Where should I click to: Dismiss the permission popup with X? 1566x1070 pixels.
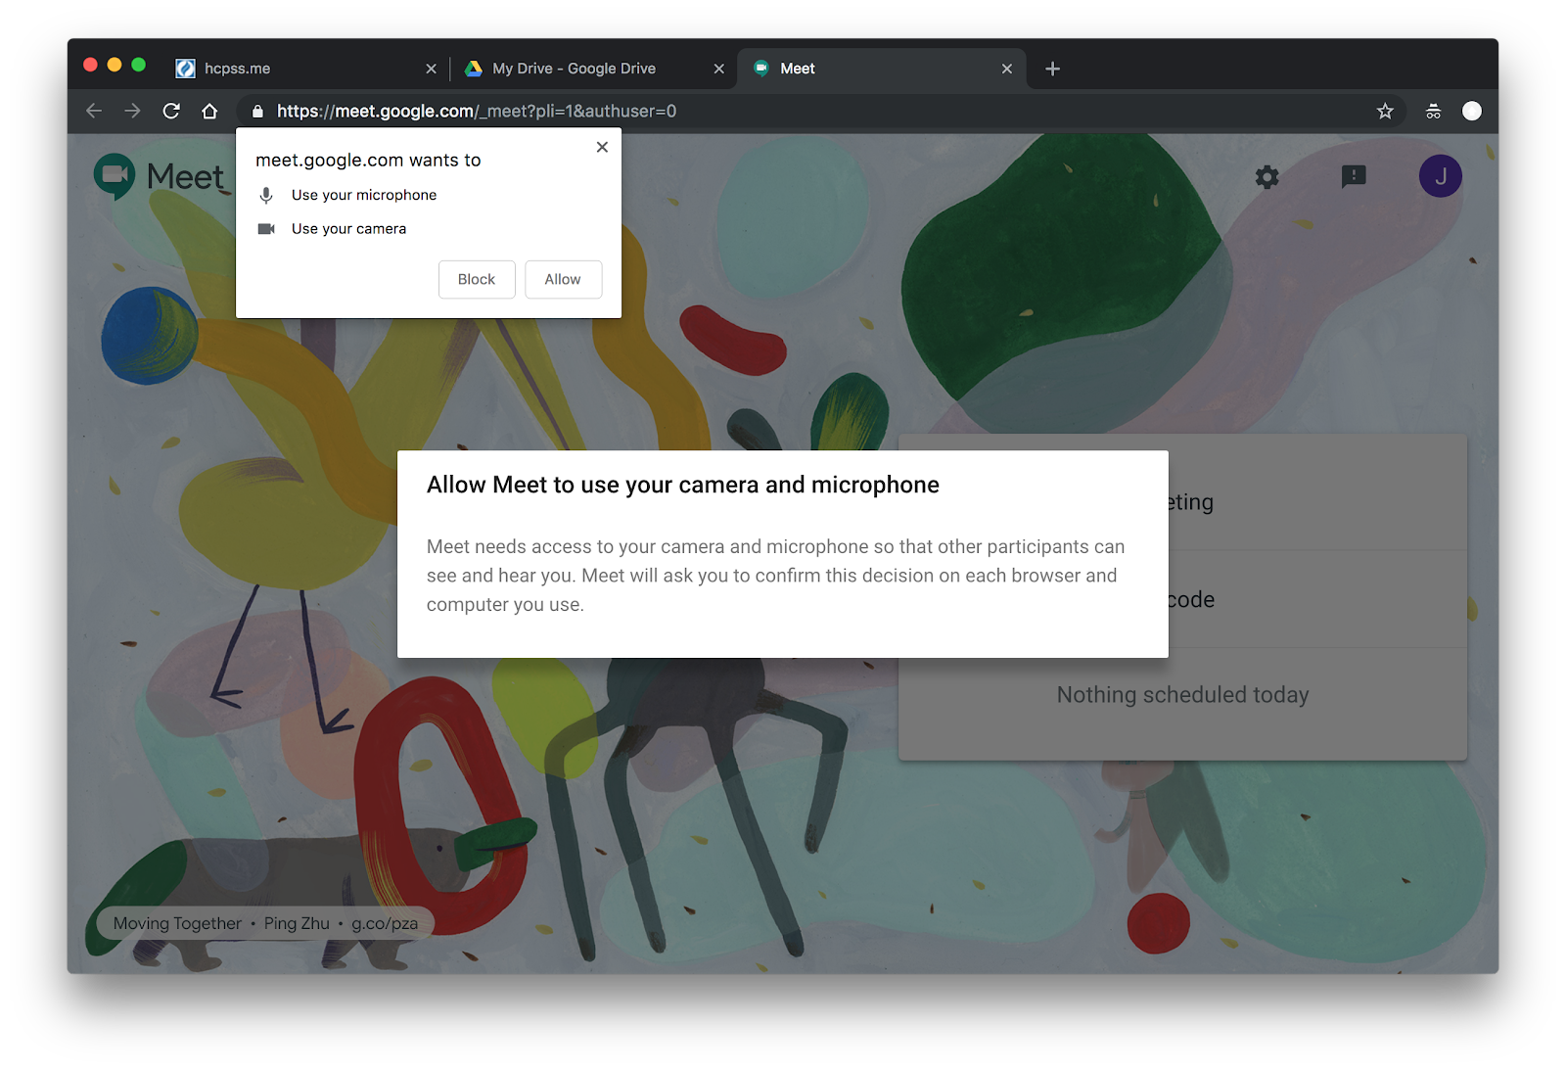pyautogui.click(x=602, y=147)
